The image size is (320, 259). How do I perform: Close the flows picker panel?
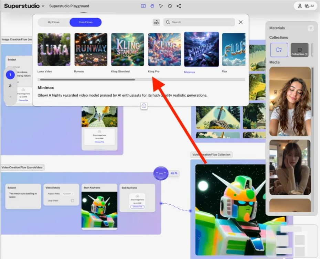click(241, 22)
